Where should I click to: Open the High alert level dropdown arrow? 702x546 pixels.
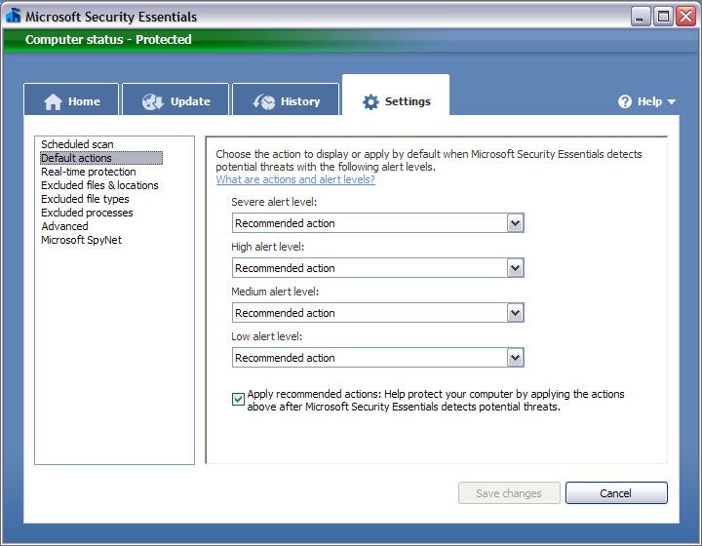click(516, 267)
